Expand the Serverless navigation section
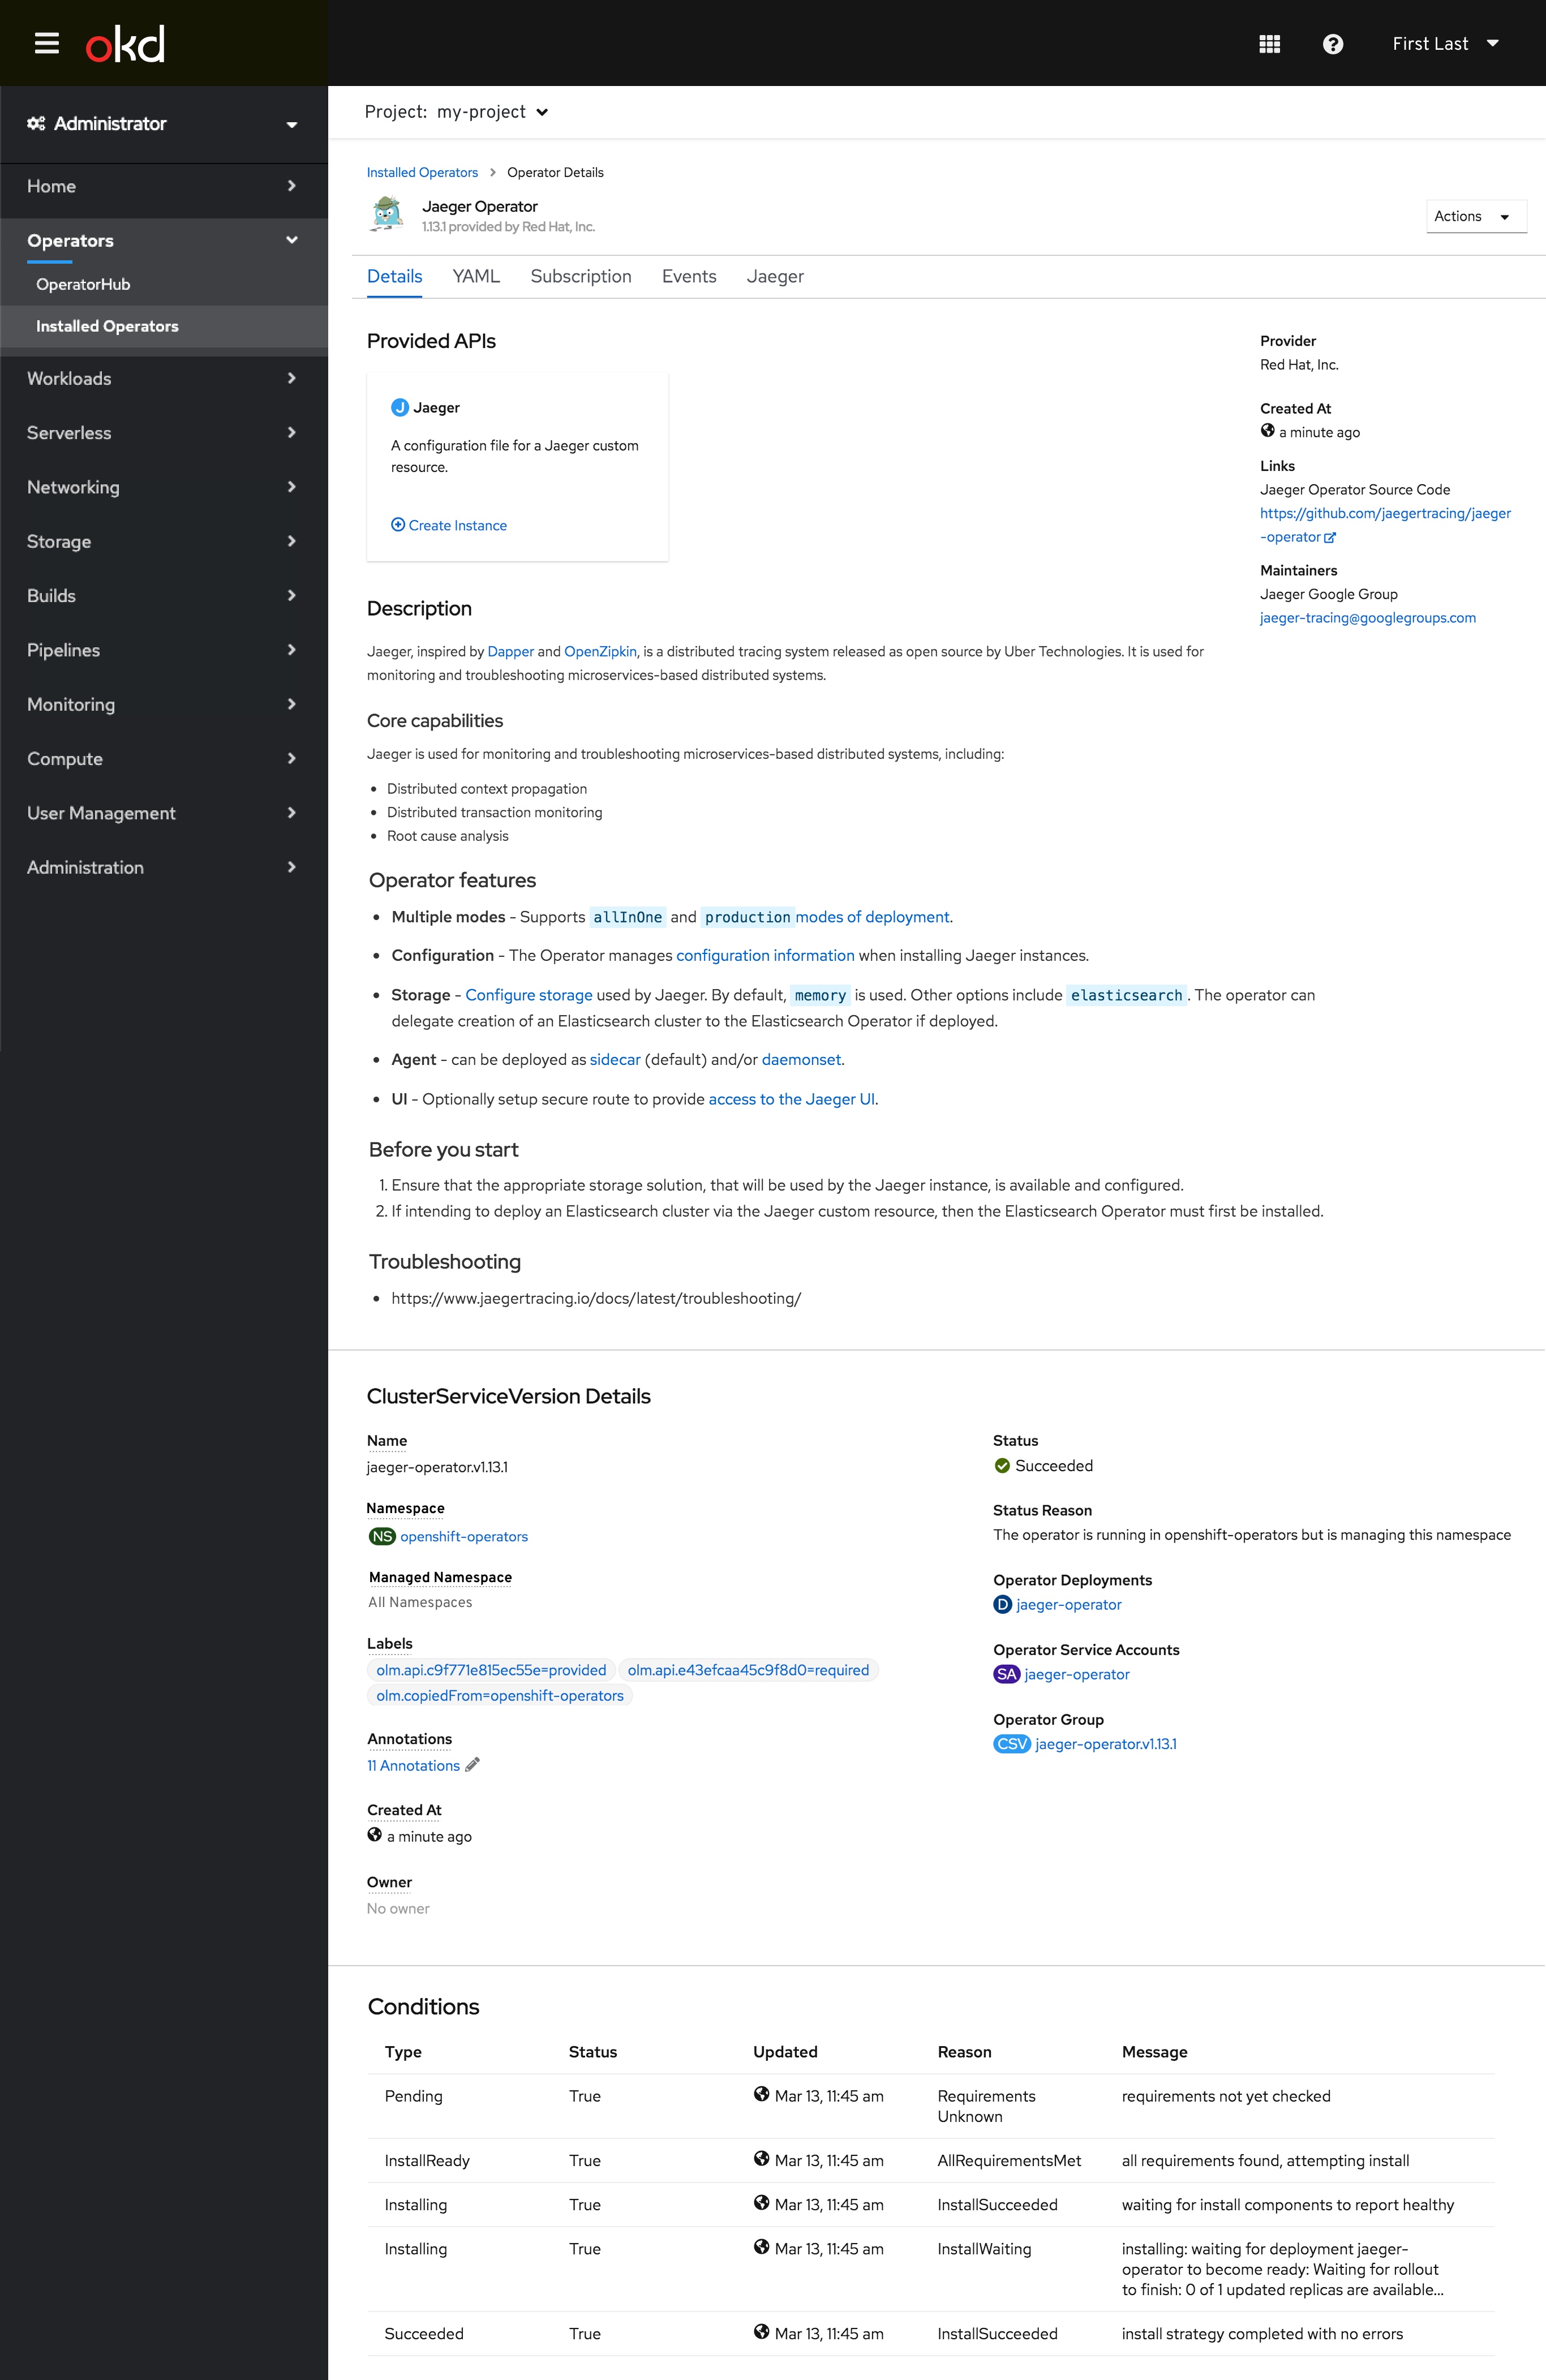1546x2380 pixels. click(164, 433)
